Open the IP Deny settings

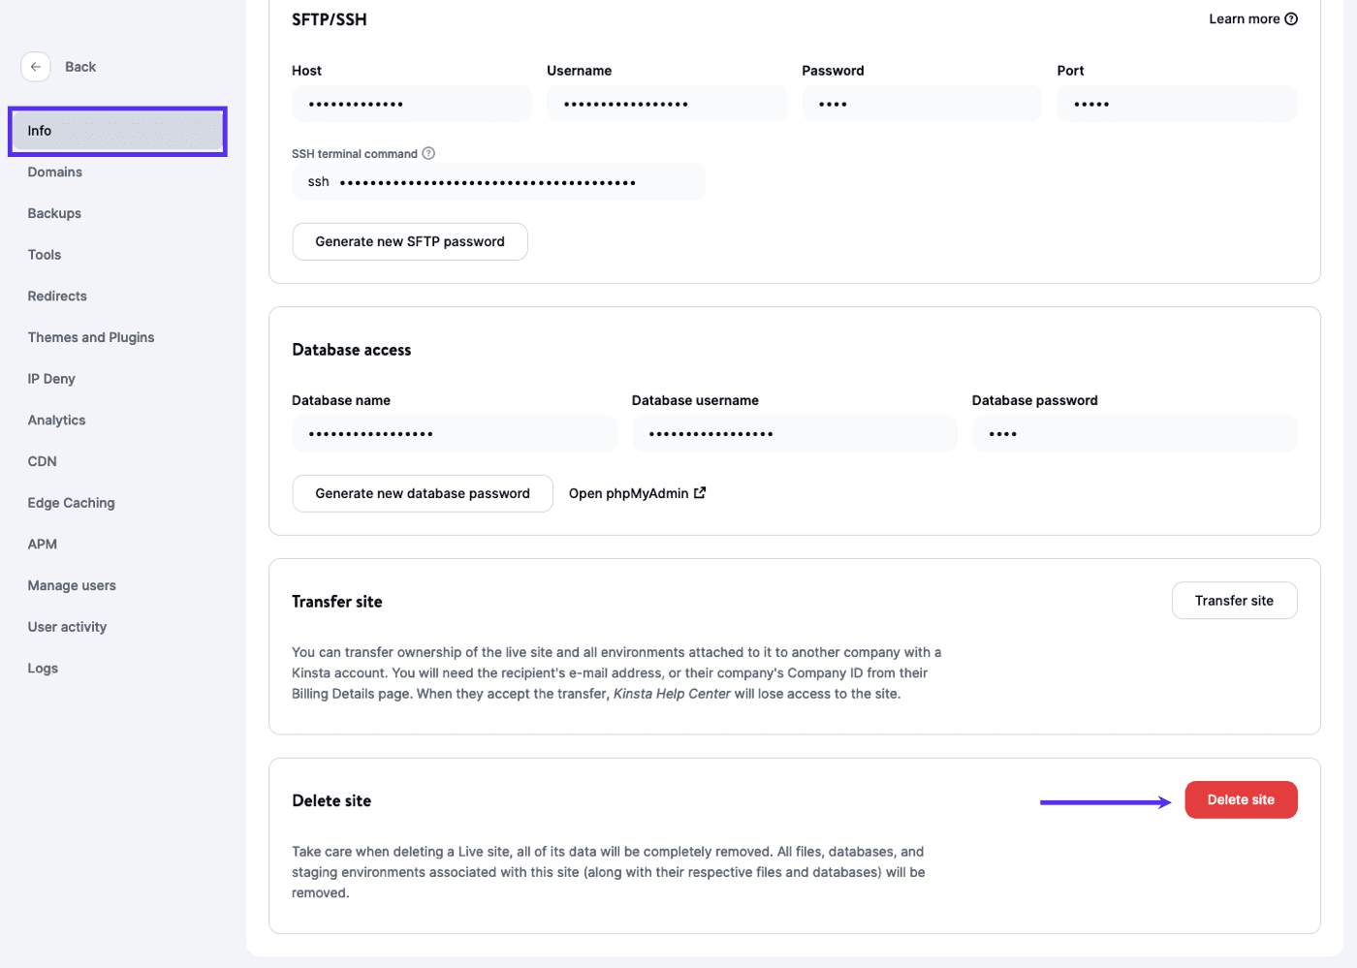coord(50,378)
